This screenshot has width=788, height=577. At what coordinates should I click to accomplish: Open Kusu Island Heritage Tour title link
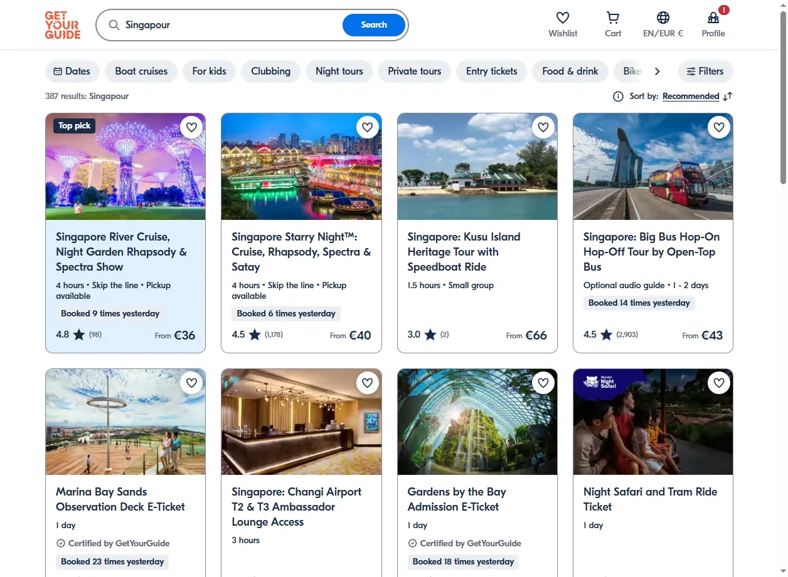[x=464, y=252]
